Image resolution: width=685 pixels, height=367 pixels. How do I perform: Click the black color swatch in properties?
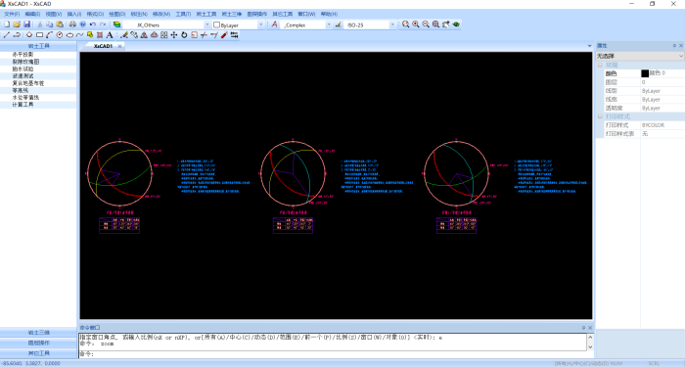(x=645, y=73)
